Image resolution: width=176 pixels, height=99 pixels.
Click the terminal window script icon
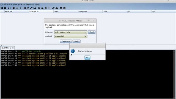49,8
